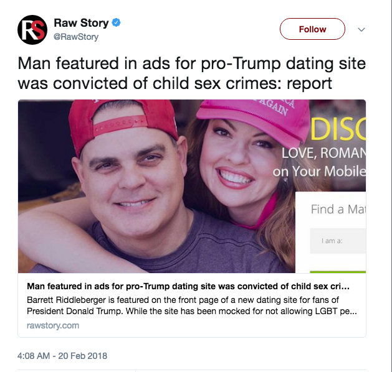Click the Raw Story profile avatar logo
The image size is (392, 372).
point(32,30)
